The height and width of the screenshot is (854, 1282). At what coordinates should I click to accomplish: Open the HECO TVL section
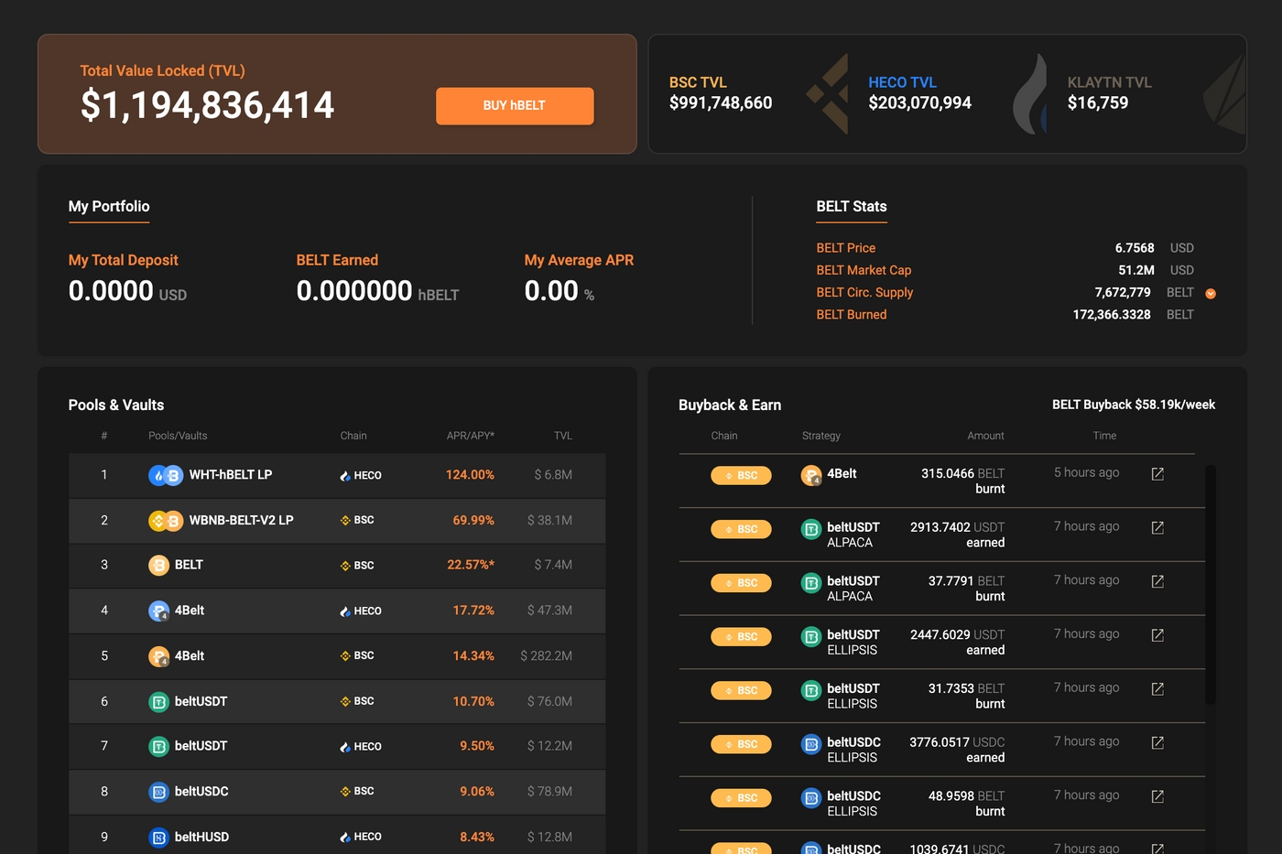point(920,93)
